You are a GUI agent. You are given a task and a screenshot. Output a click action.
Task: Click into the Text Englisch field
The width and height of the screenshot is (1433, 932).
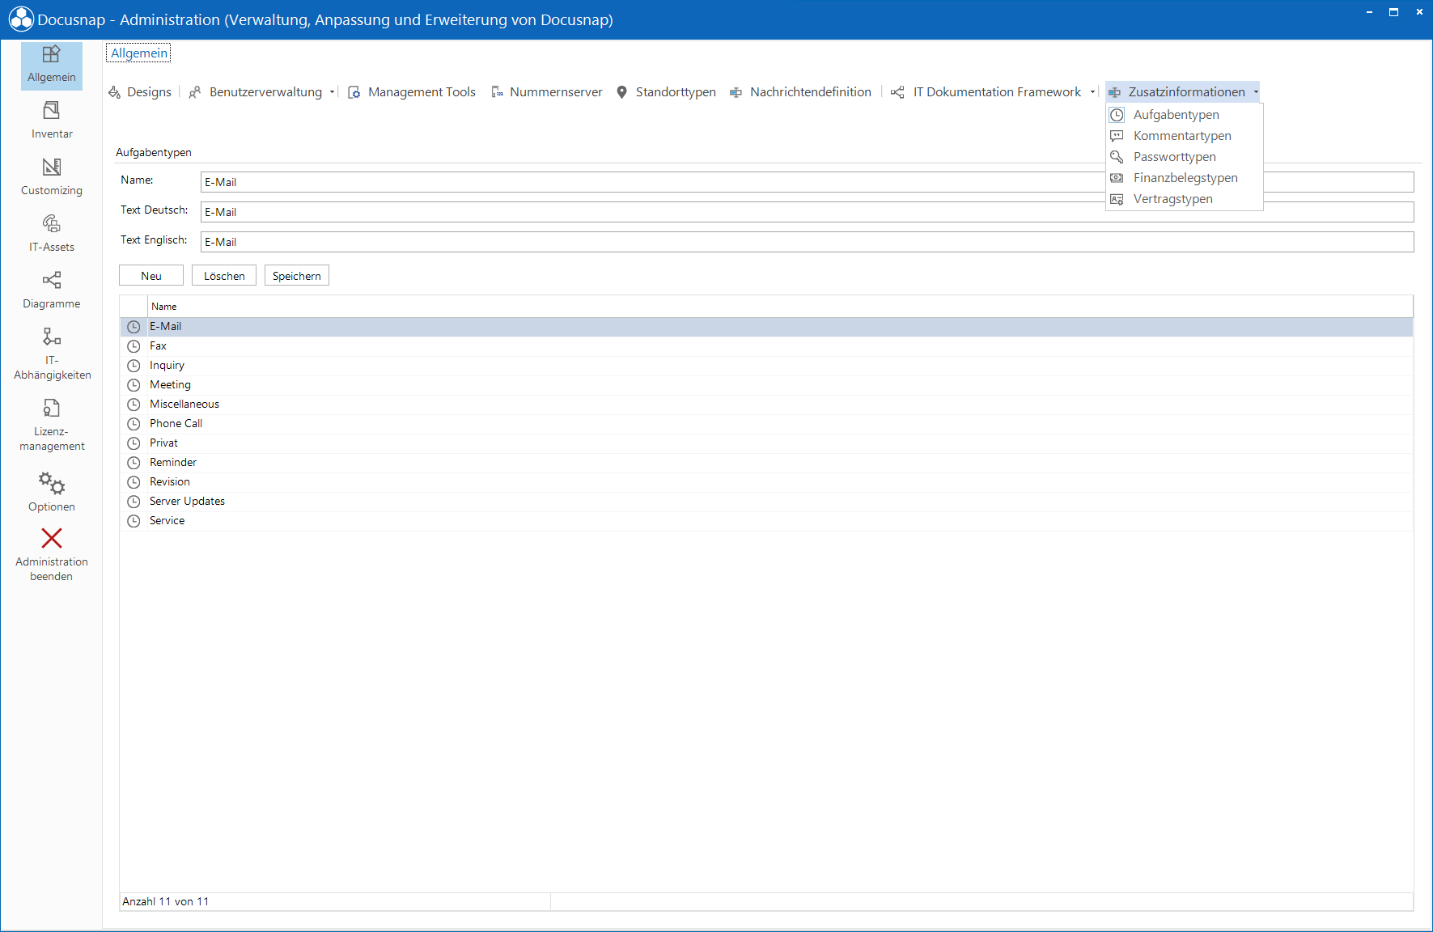(807, 242)
